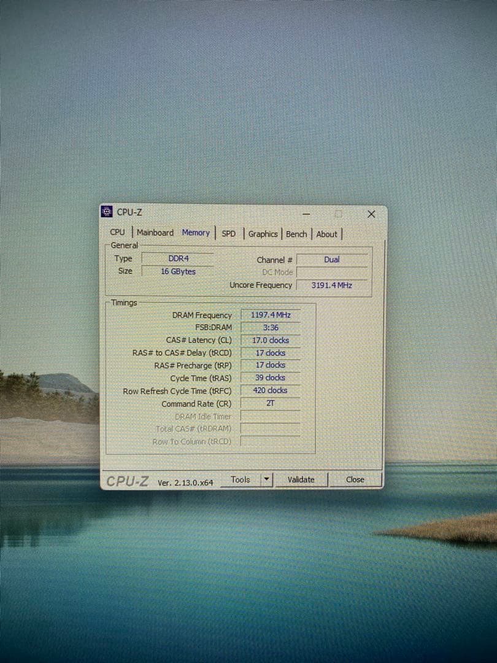Click the Validate button
The image size is (497, 663).
pos(301,479)
